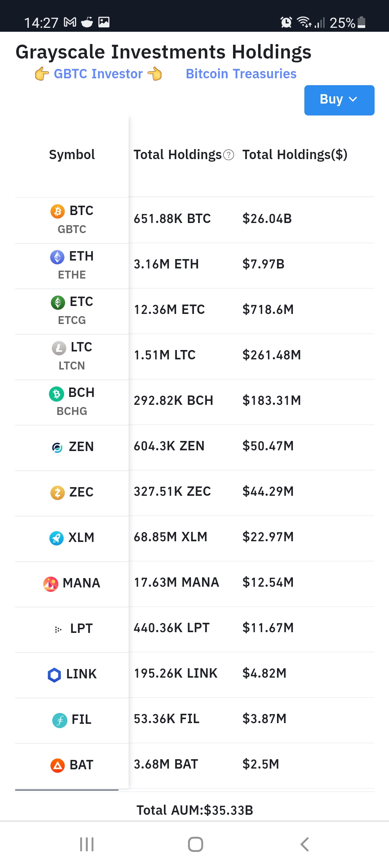Tap the Litecoin LTC coin icon

pyautogui.click(x=59, y=348)
